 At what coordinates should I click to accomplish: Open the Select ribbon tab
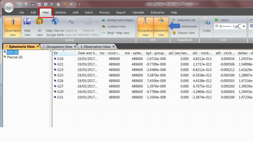pyautogui.click(x=89, y=12)
